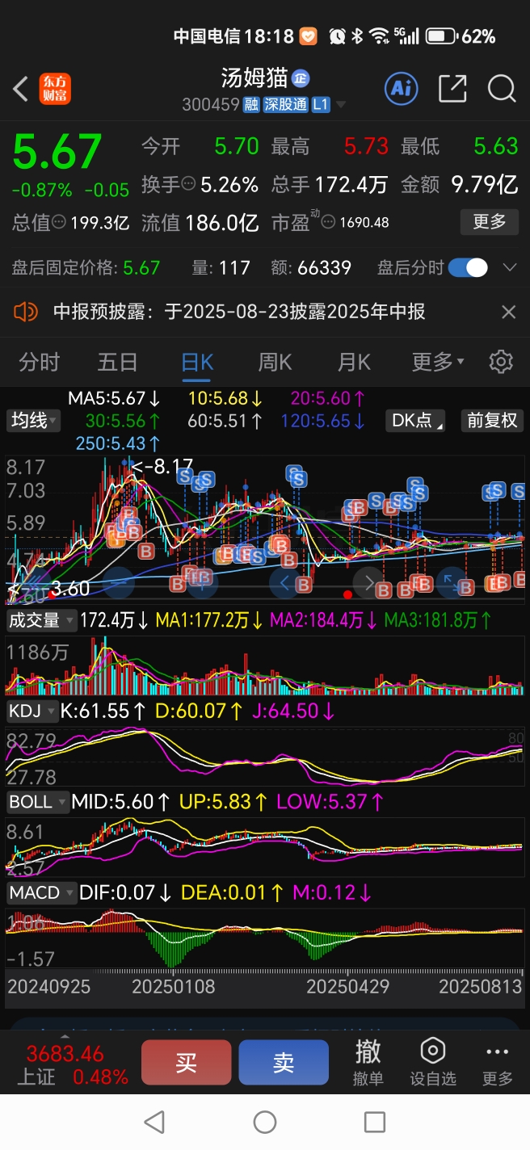The image size is (530, 1150).
Task: Tap the minus zoom-out chart button
Action: click(x=120, y=581)
